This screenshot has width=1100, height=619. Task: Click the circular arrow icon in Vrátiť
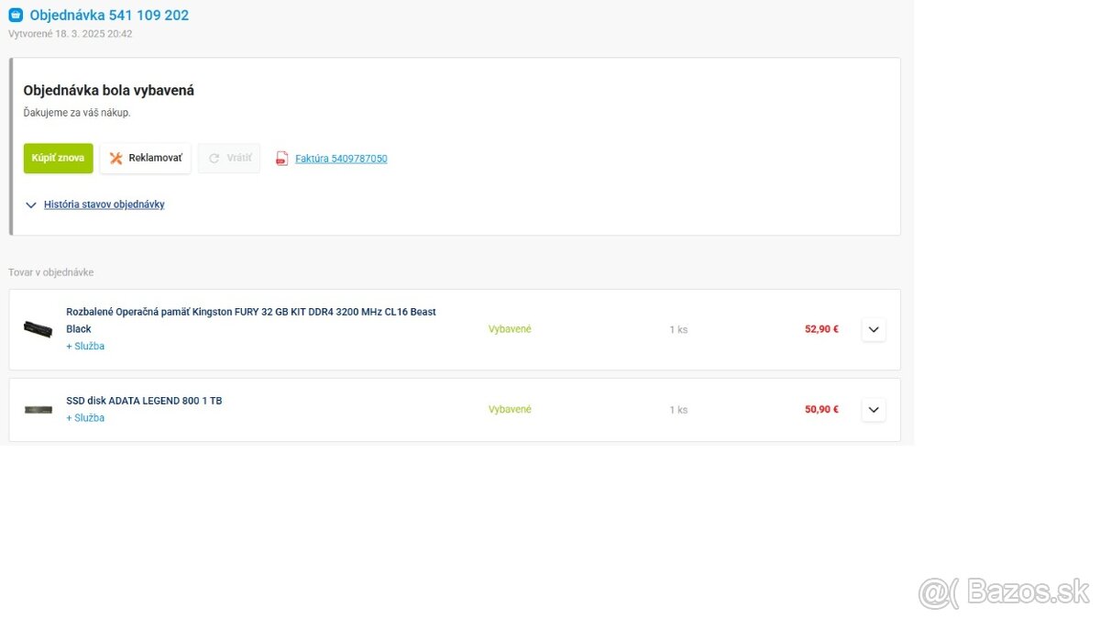click(214, 159)
